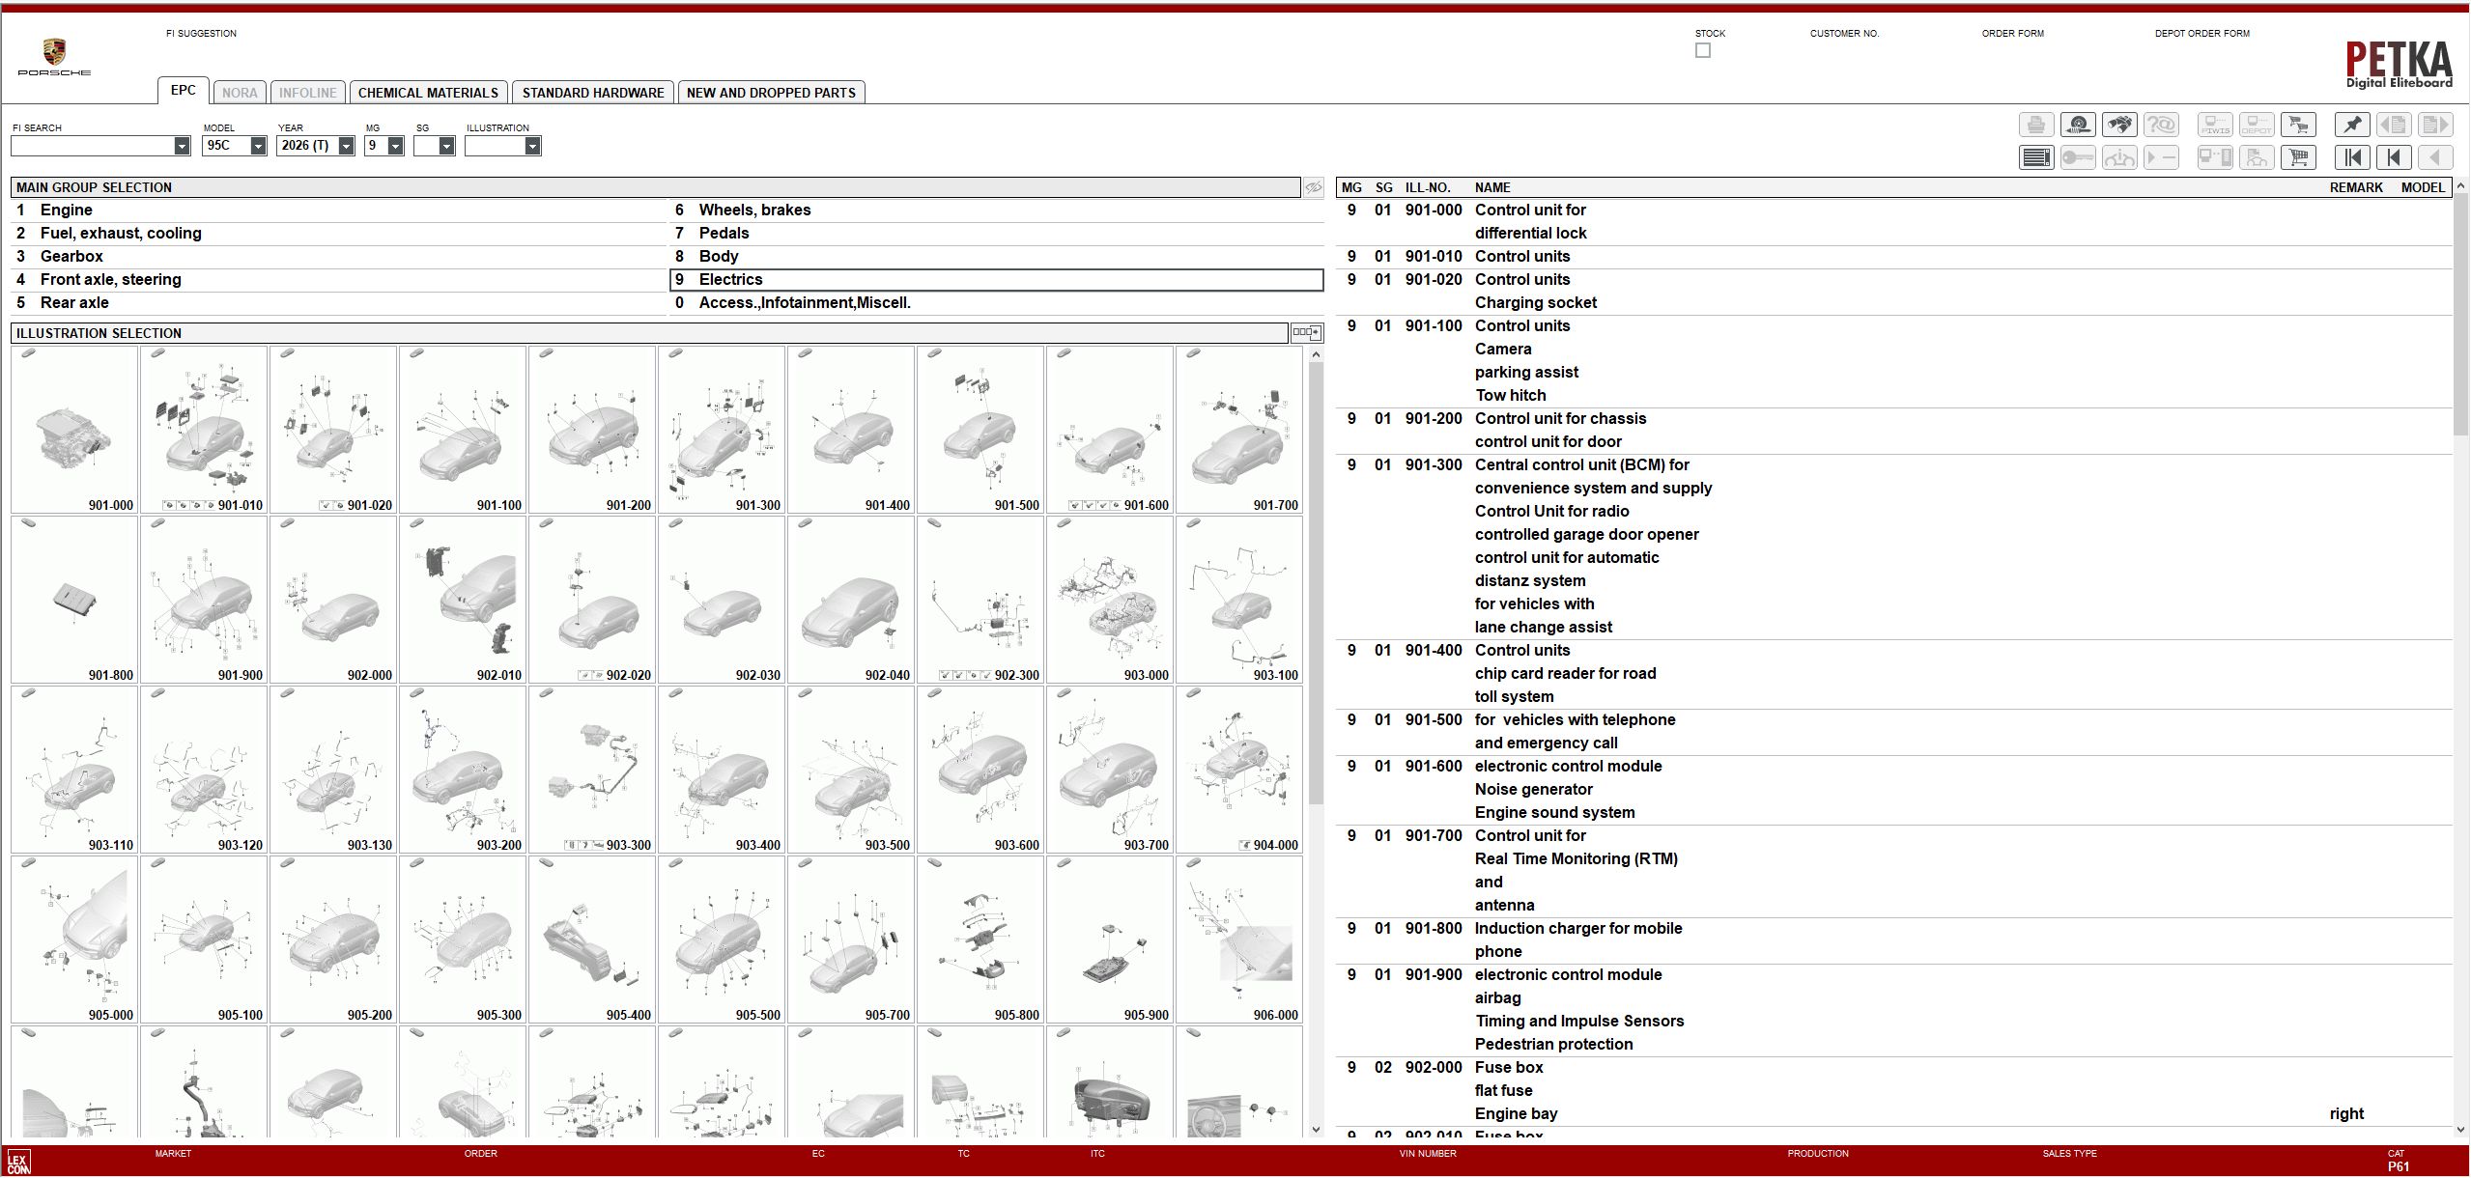Select main group 6 Wheels, brakes
The width and height of the screenshot is (2471, 1178).
pos(997,210)
